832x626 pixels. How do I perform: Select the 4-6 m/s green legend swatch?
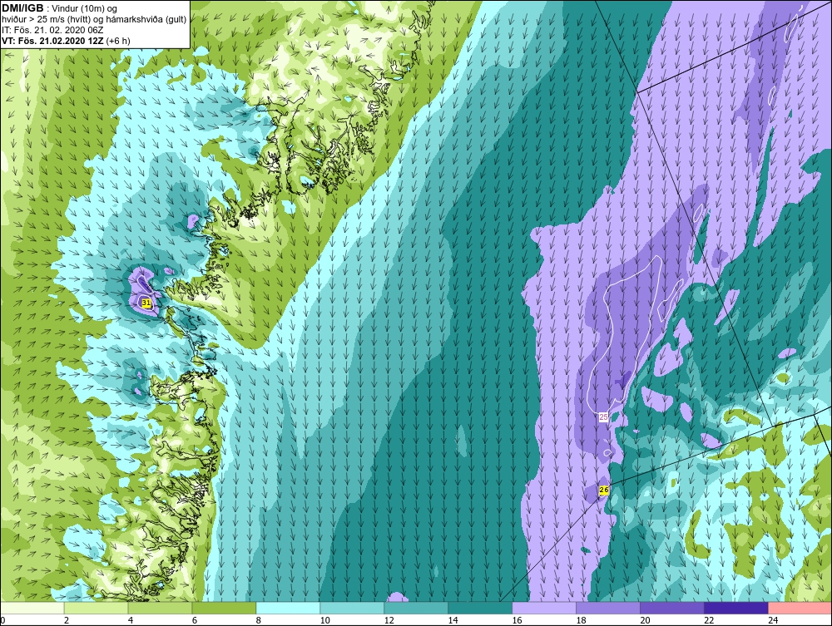pyautogui.click(x=160, y=608)
